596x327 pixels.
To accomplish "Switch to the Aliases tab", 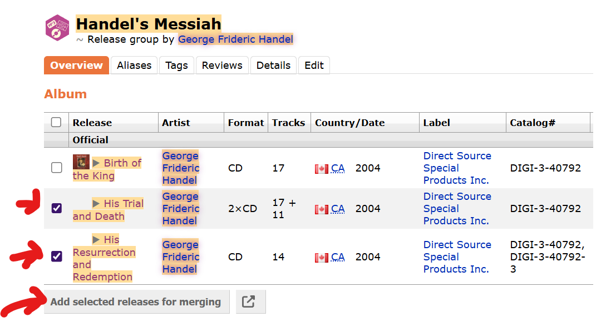I will tap(134, 66).
